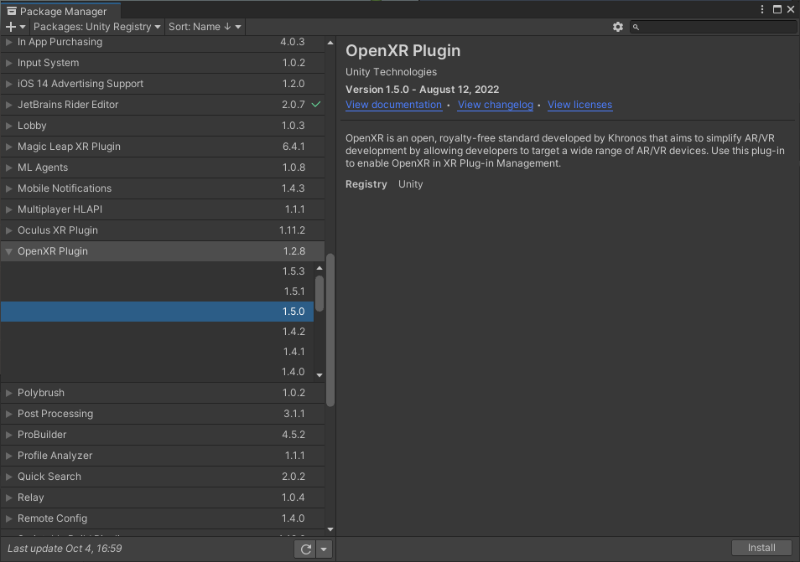Open the add package plus menu

[x=15, y=27]
